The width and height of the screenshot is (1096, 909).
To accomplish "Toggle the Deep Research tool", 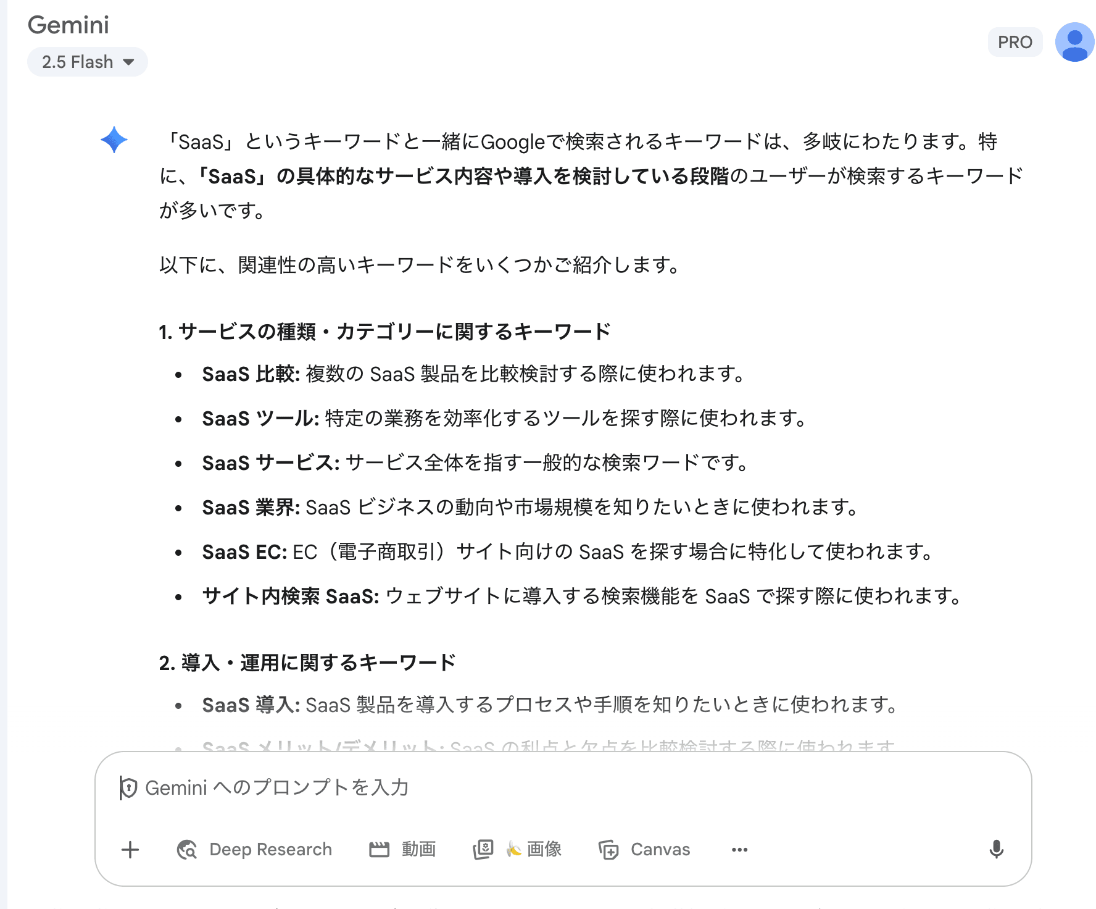I will [x=254, y=850].
